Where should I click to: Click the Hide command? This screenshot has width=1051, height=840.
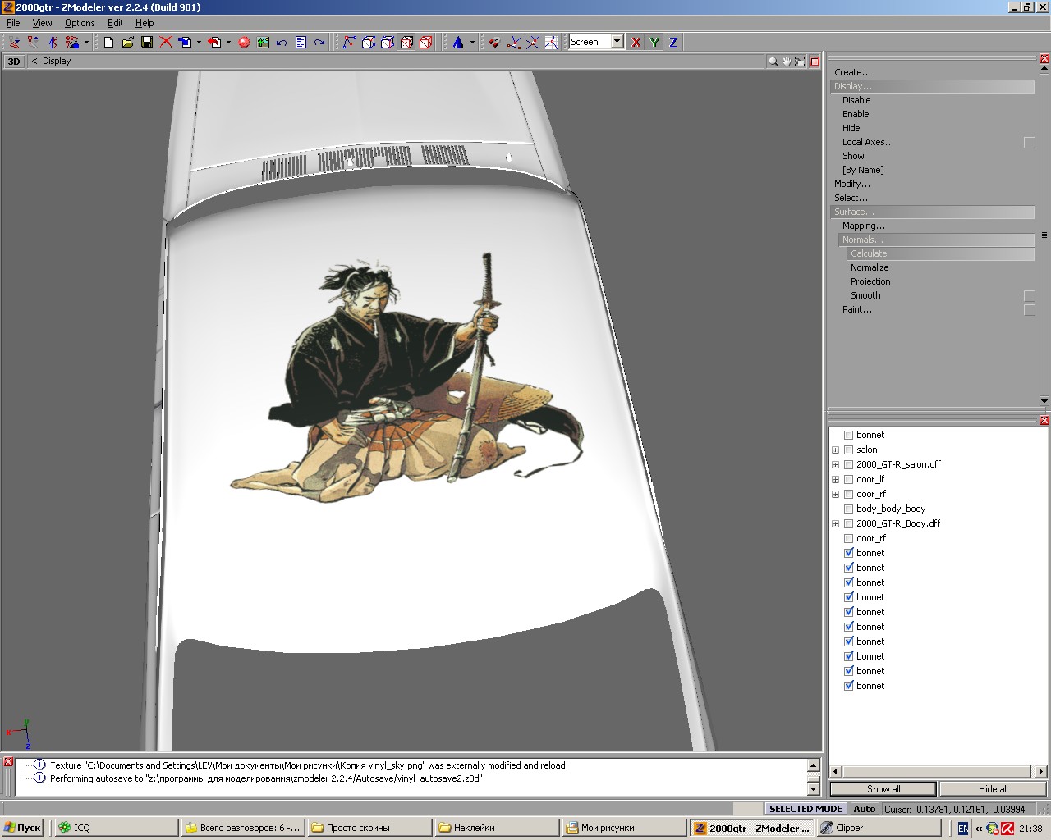pyautogui.click(x=851, y=128)
